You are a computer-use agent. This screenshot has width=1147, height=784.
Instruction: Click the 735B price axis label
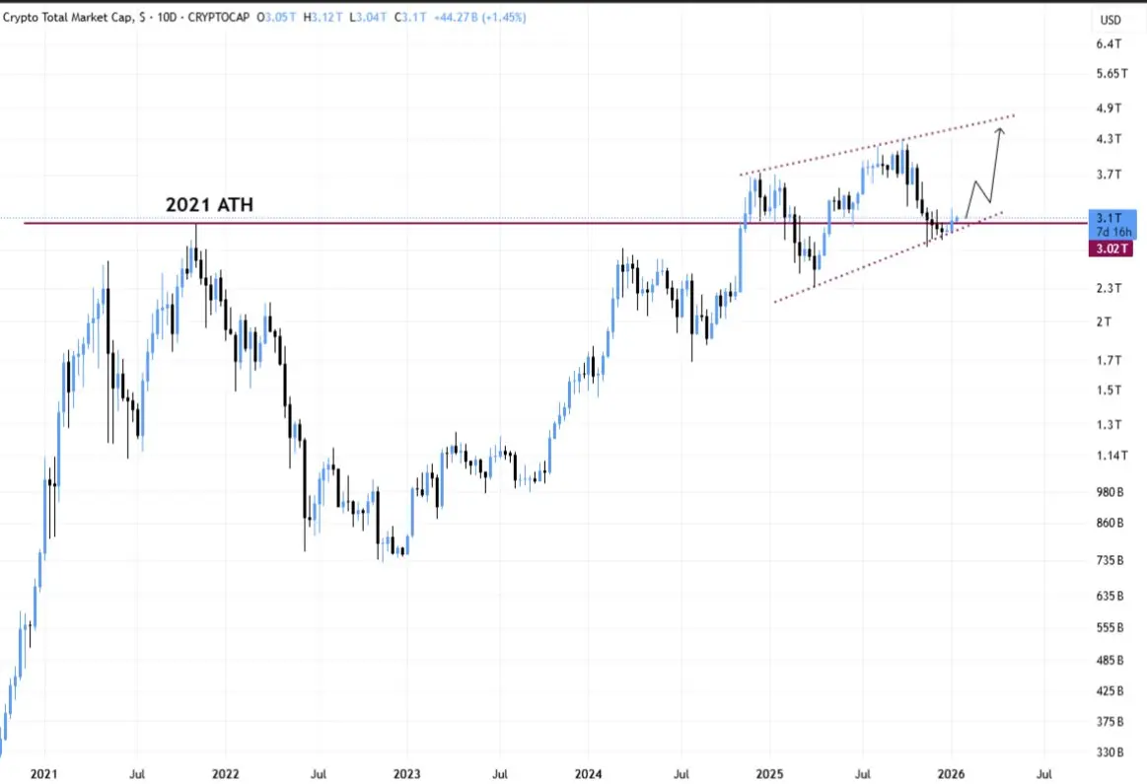[1111, 560]
